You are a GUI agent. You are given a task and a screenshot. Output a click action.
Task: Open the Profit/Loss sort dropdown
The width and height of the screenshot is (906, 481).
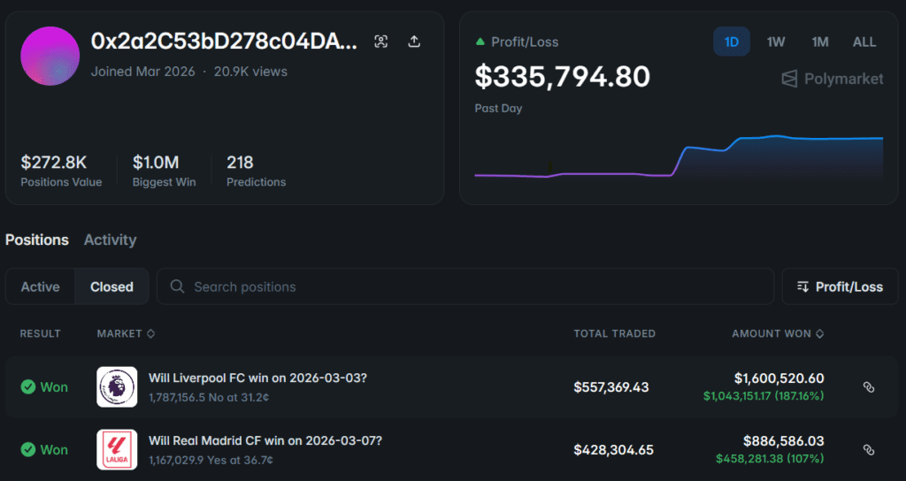coord(840,286)
